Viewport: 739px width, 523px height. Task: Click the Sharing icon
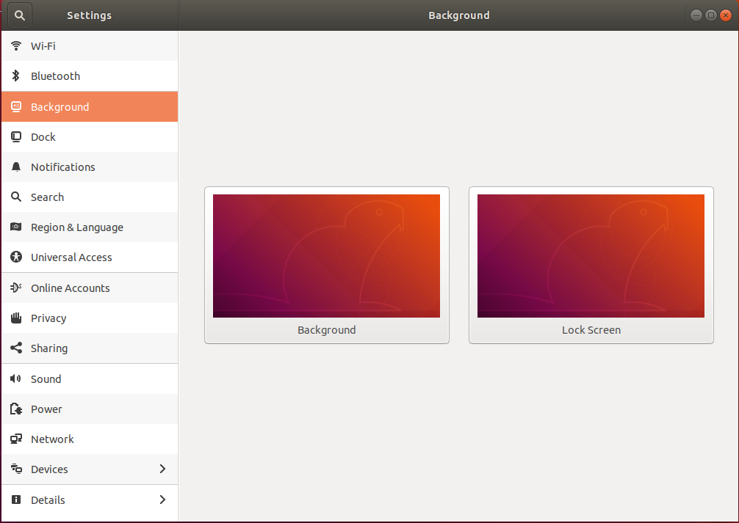point(16,348)
